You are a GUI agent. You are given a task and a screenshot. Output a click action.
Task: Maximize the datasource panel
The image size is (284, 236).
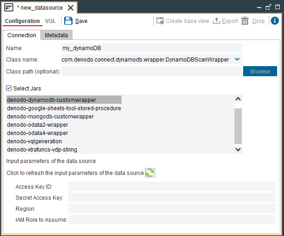pos(278,7)
